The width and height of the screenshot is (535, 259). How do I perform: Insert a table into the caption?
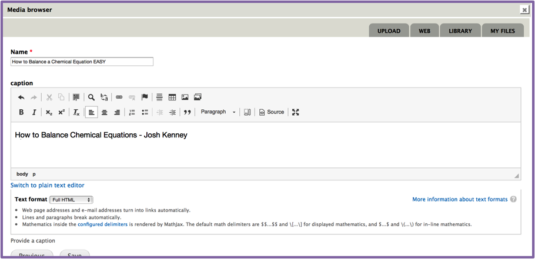172,97
